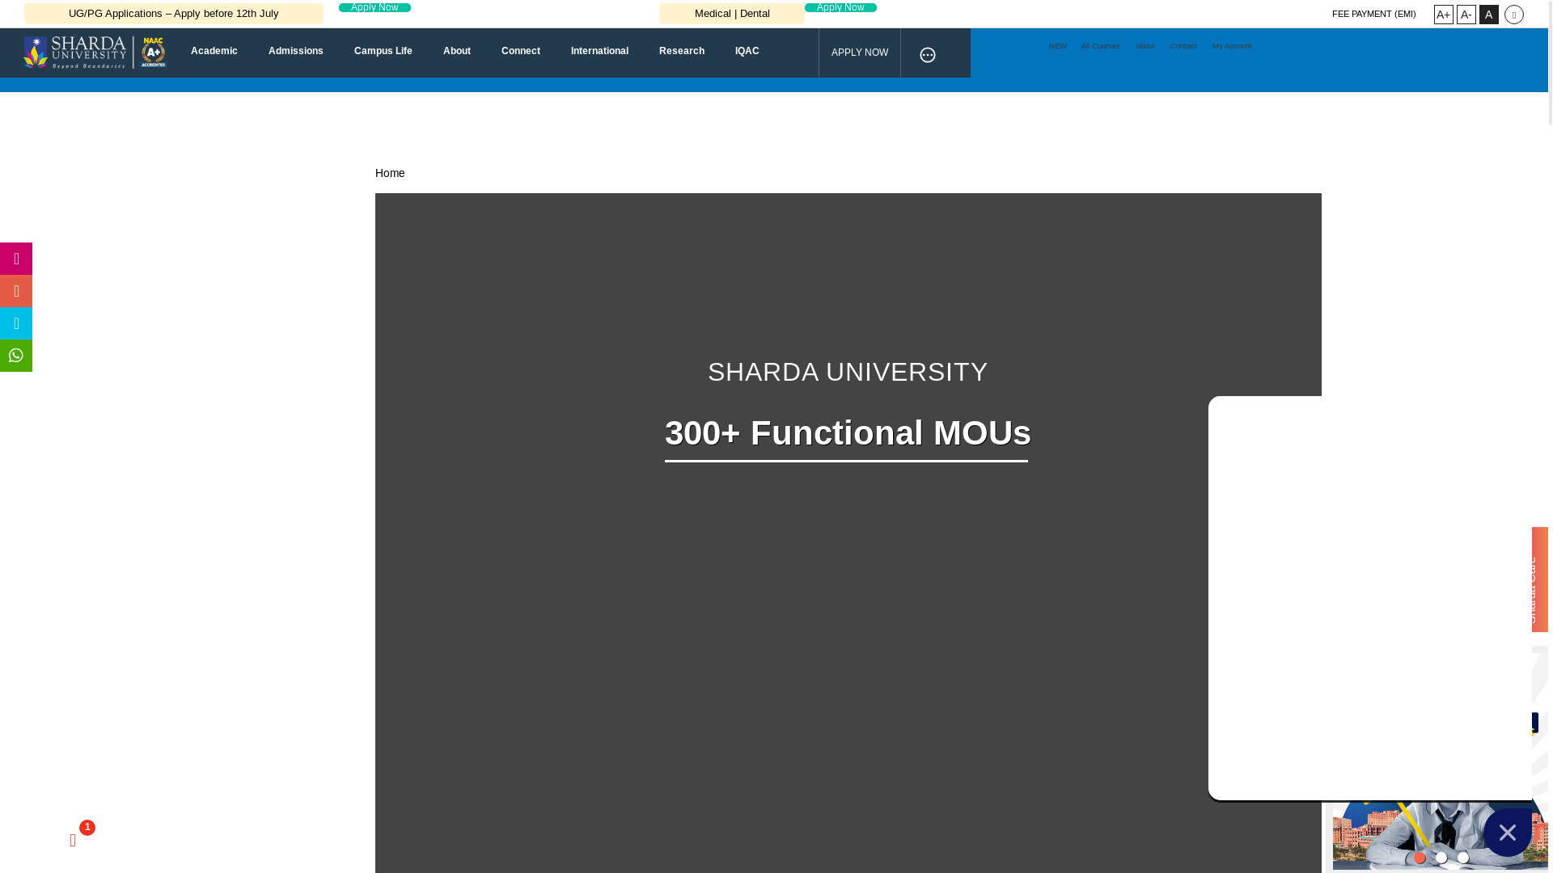Select the first red carousel dot
This screenshot has width=1553, height=873.
[1420, 858]
